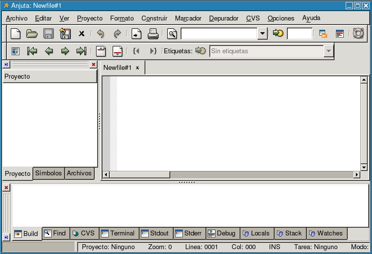
Task: Open the Opciones menu
Action: (x=281, y=18)
